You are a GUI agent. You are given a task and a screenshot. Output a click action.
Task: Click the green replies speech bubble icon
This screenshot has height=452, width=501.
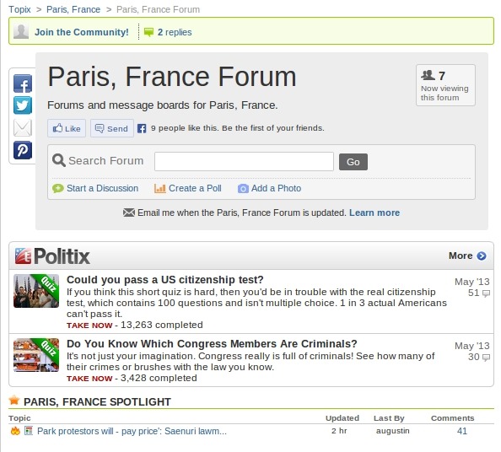click(148, 32)
